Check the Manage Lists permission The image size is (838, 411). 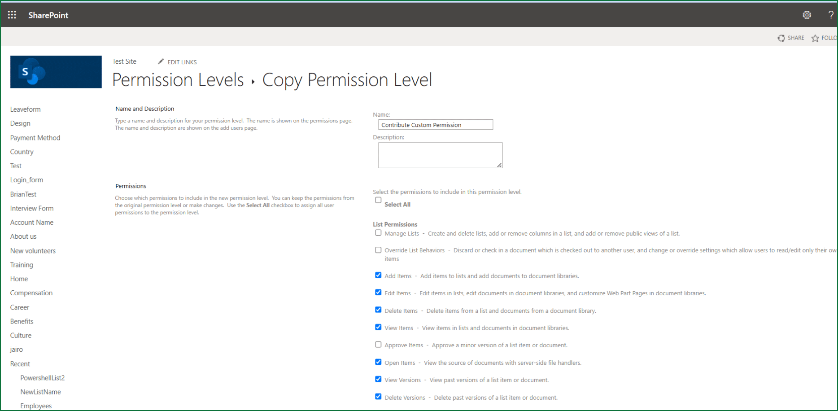tap(378, 232)
